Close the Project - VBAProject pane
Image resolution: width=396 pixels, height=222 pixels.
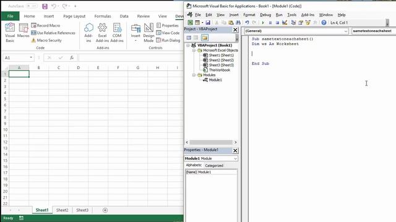tap(235, 30)
